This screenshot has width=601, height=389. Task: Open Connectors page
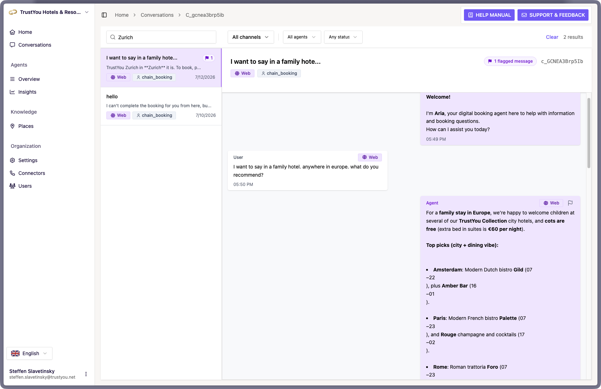pos(32,173)
